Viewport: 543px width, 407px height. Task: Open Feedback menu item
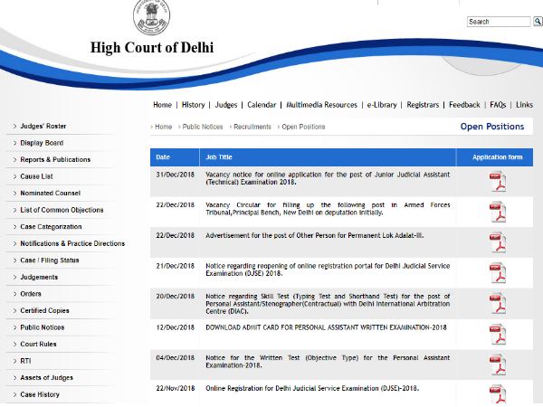[464, 105]
